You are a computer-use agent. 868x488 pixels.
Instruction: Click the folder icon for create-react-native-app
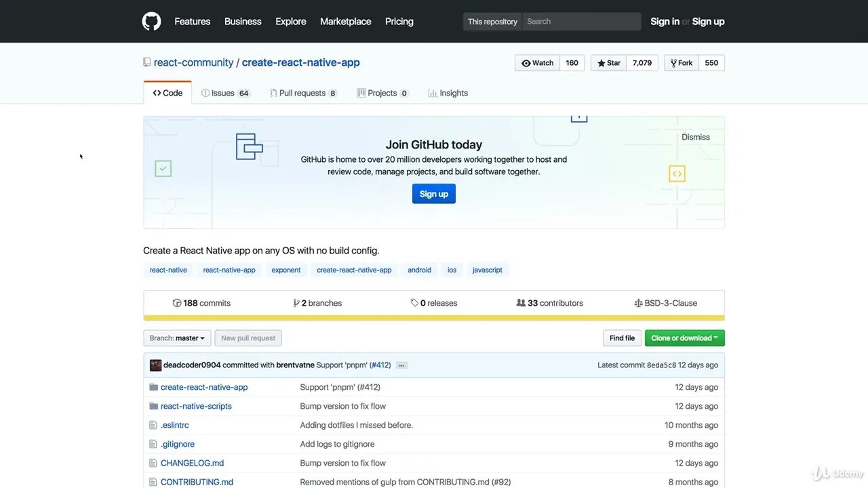153,387
